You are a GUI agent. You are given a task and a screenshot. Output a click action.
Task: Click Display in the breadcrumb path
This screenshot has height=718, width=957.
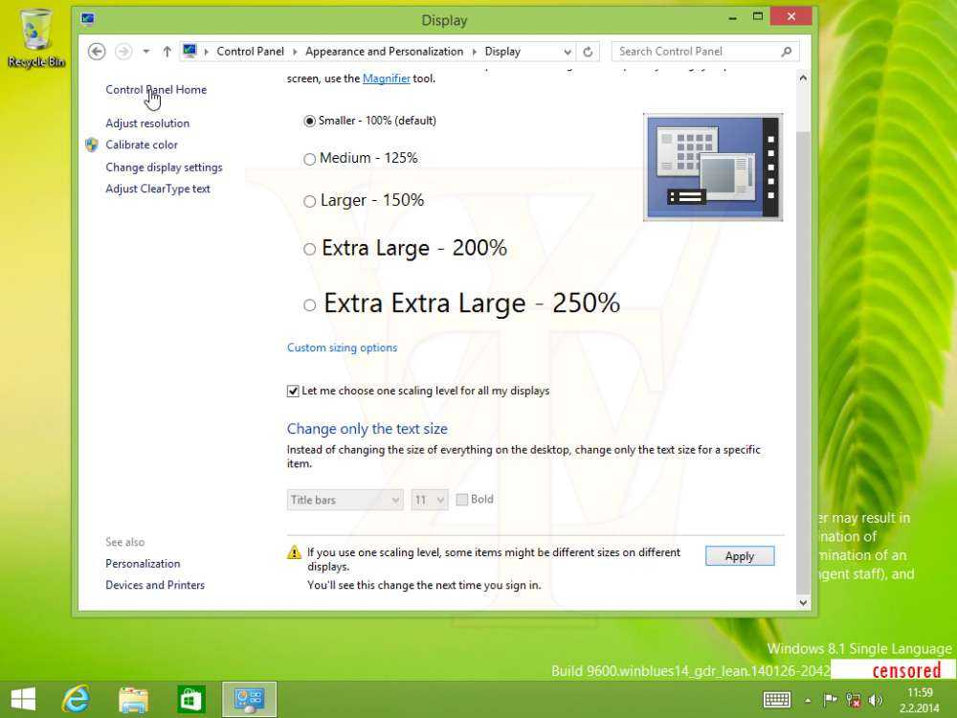tap(502, 52)
